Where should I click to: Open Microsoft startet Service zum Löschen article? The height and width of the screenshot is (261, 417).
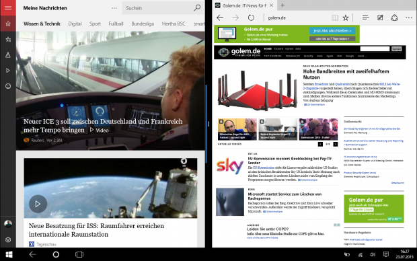[285, 196]
